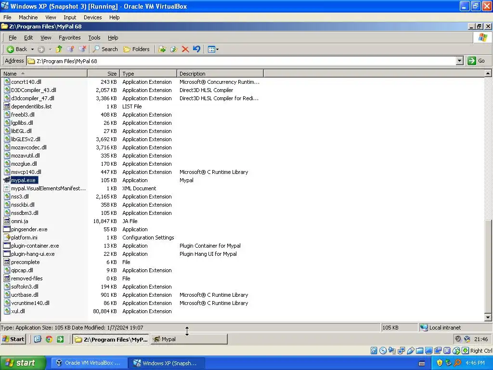The height and width of the screenshot is (370, 493).
Task: Click guest system tray clock 21:46
Action: 481,339
